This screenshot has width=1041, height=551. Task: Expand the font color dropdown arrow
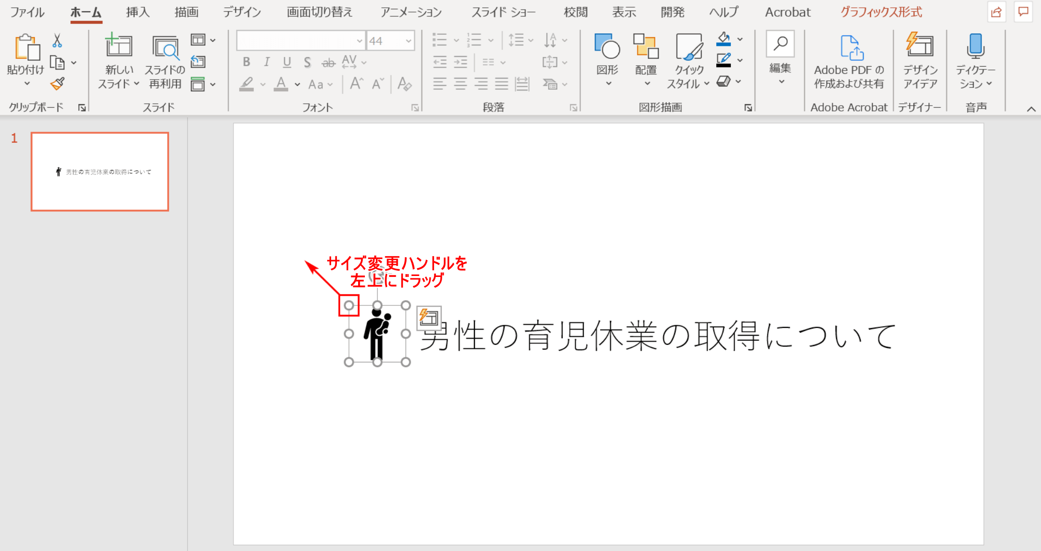click(x=297, y=84)
